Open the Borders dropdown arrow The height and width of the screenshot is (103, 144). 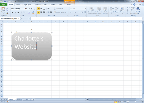click(25, 12)
